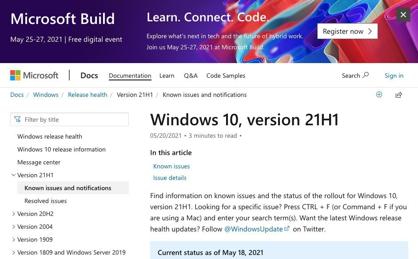Open Code Samples nav item
Image resolution: width=418 pixels, height=259 pixels.
226,76
